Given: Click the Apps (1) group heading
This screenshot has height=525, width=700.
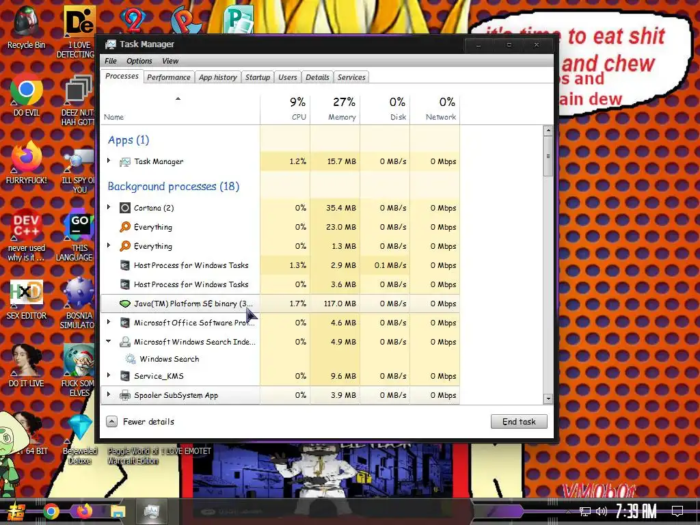Looking at the screenshot, I should [x=129, y=140].
